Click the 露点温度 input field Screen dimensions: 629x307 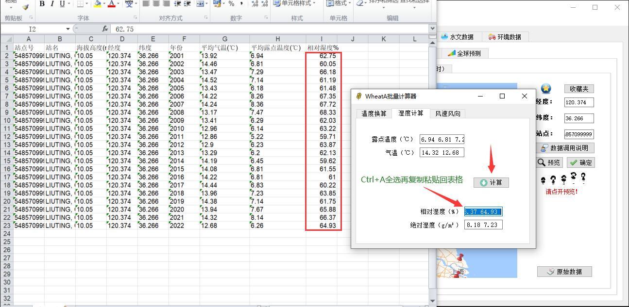(x=442, y=139)
